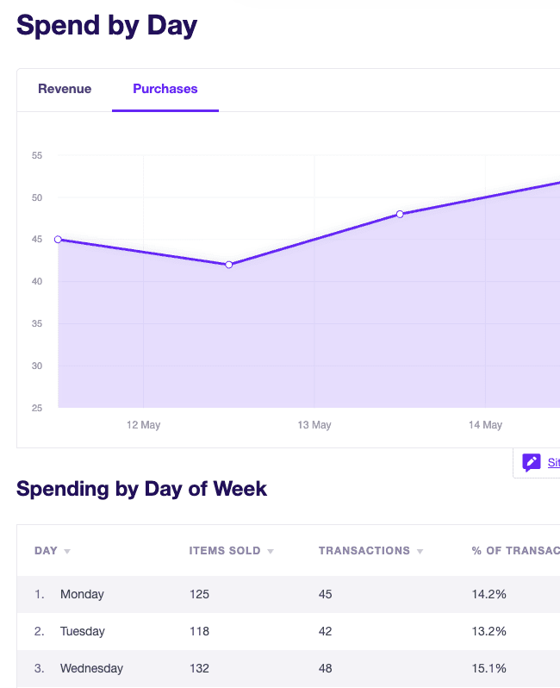Click the ITEMS SOLD column header
Image resolution: width=560 pixels, height=688 pixels.
coord(225,551)
